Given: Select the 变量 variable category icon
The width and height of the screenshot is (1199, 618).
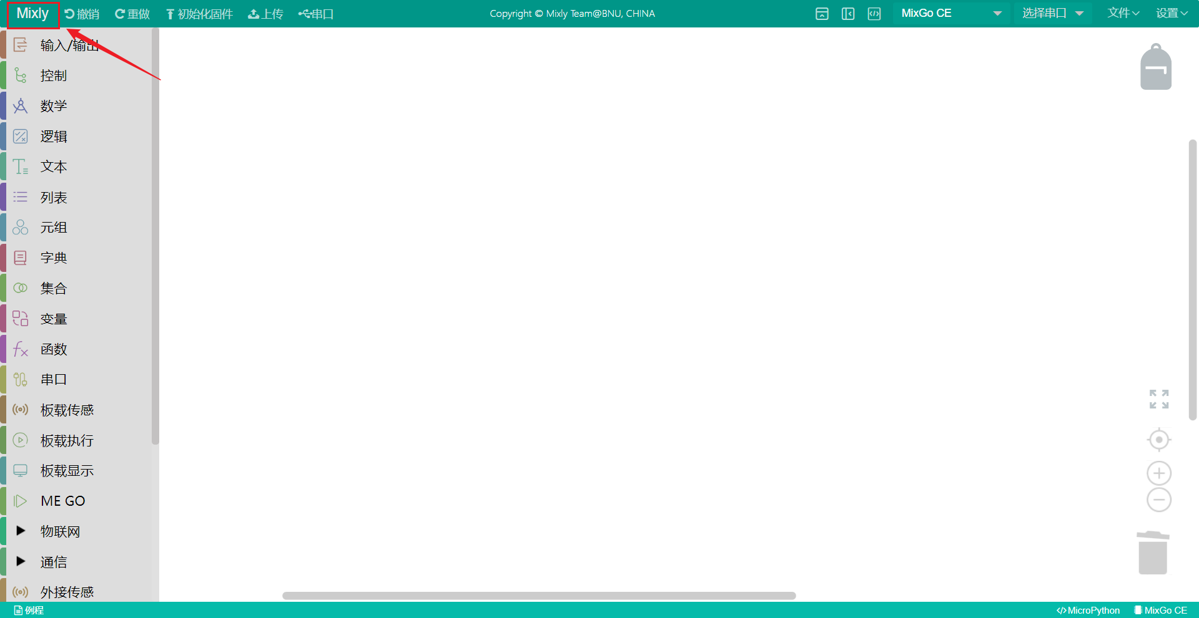Looking at the screenshot, I should point(21,319).
